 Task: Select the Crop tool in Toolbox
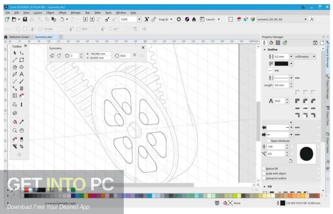click(x=21, y=147)
